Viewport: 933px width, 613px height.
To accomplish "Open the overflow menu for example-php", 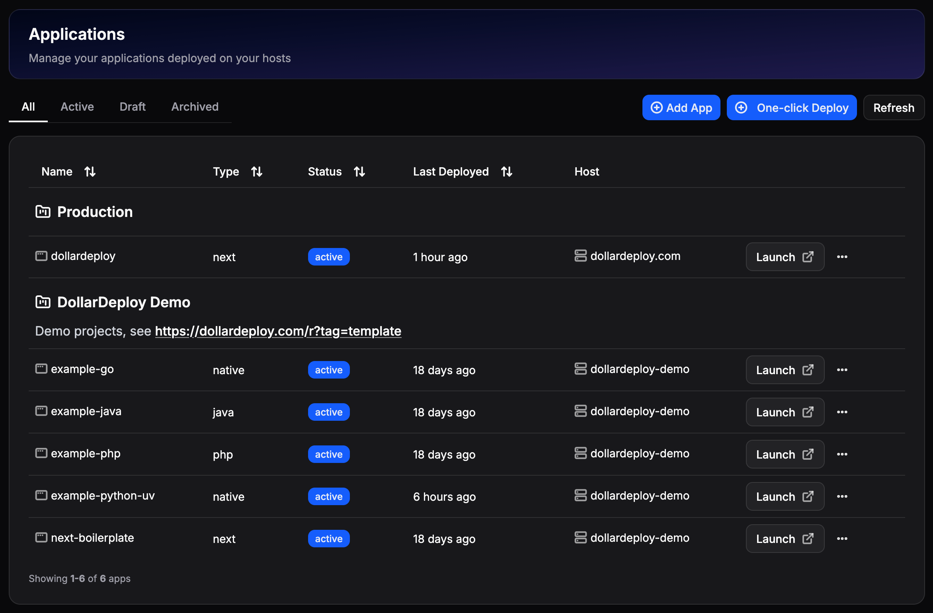I will pos(843,454).
